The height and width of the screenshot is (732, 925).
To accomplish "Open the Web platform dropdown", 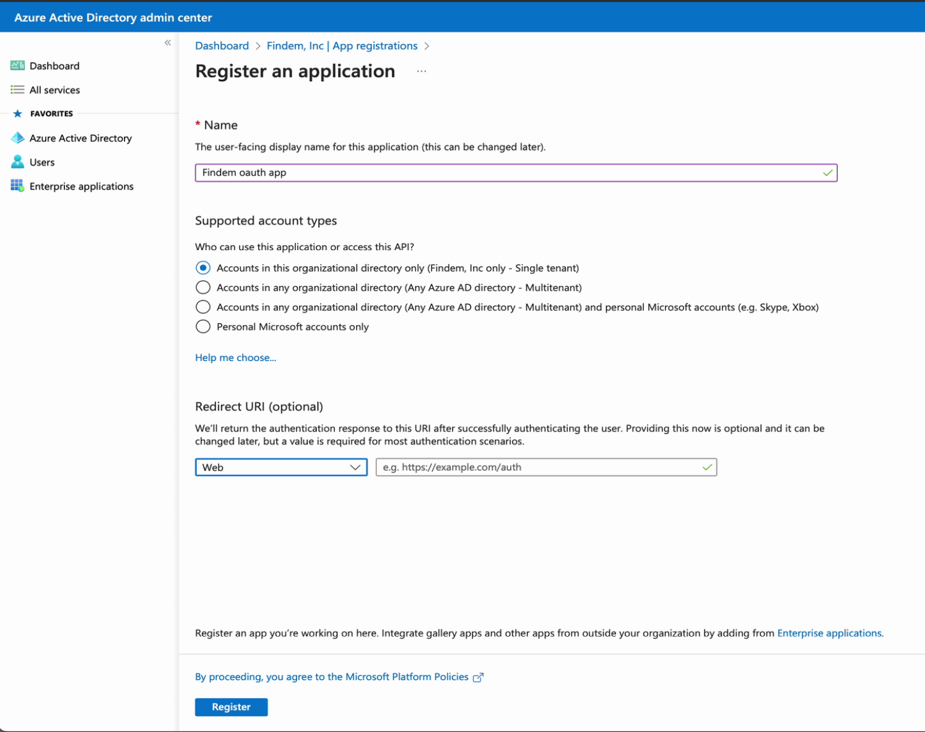I will tap(281, 467).
